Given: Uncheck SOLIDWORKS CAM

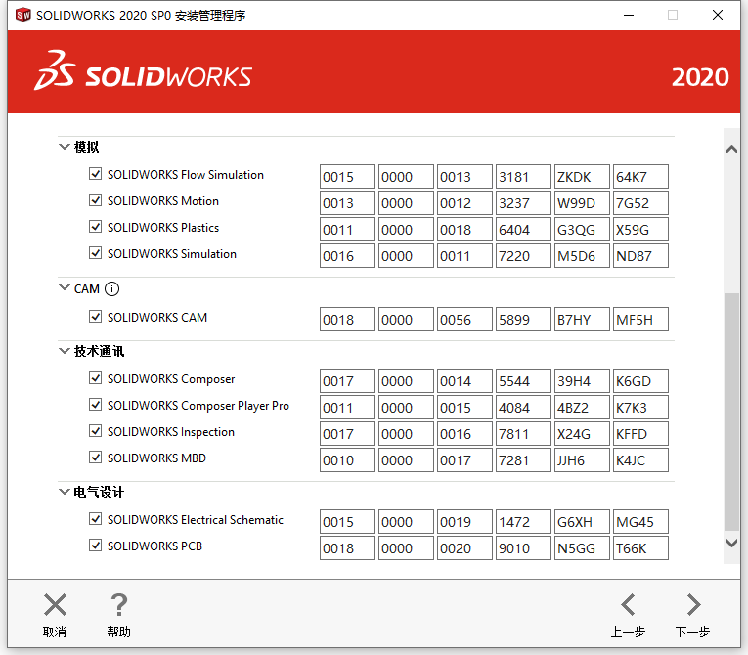Looking at the screenshot, I should [96, 317].
